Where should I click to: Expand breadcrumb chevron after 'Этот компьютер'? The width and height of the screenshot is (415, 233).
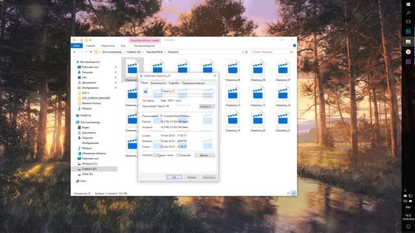coord(124,52)
